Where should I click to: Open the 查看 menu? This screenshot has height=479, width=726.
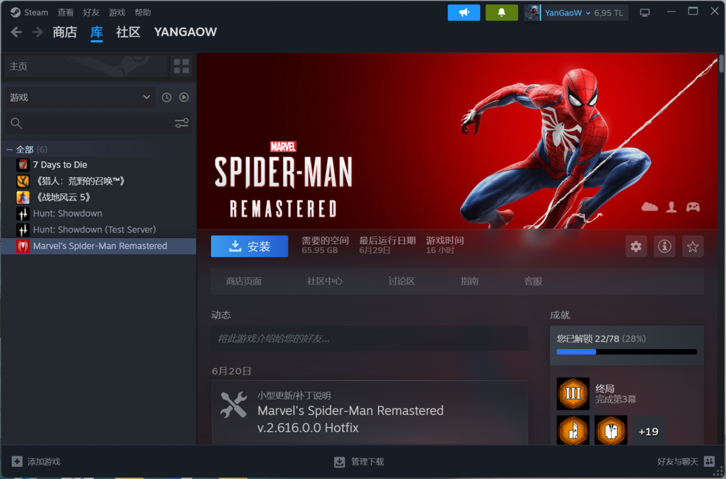pyautogui.click(x=65, y=13)
